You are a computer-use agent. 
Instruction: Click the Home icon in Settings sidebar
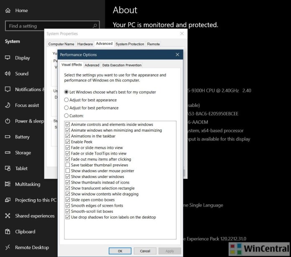tap(8, 10)
